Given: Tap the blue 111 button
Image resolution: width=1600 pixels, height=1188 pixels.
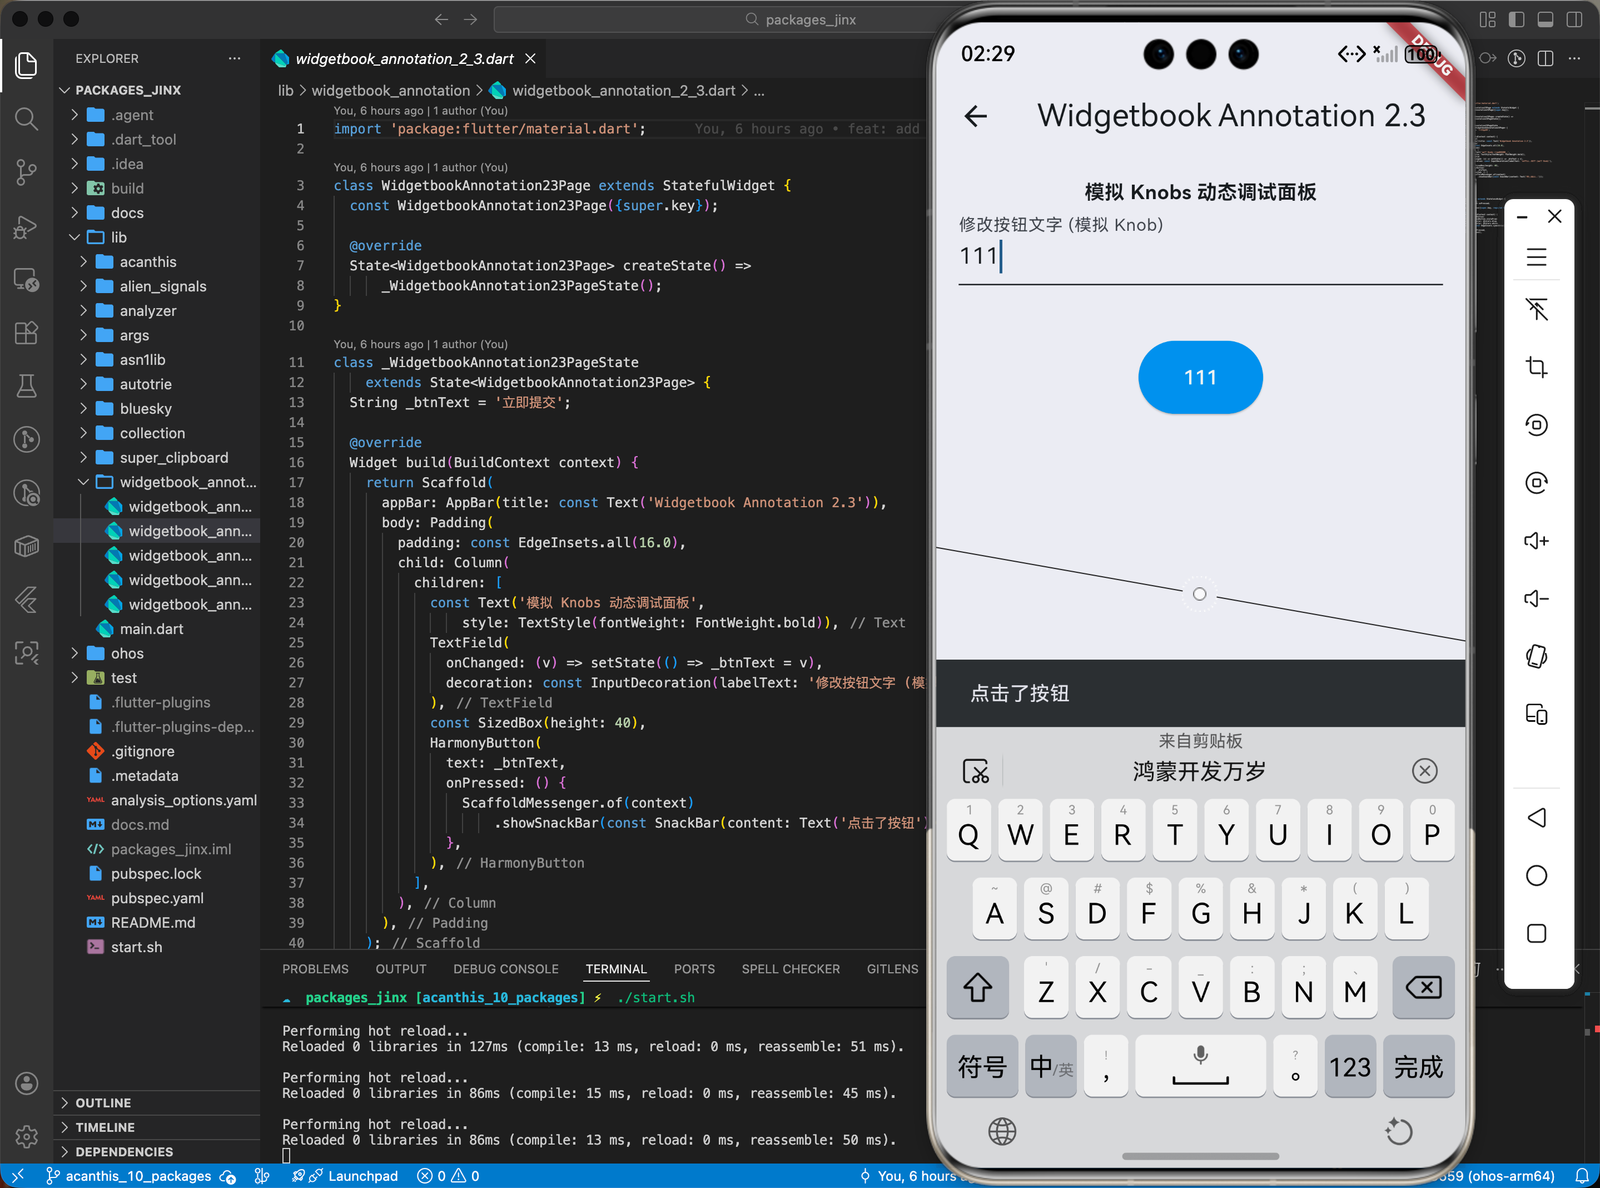Looking at the screenshot, I should pyautogui.click(x=1200, y=378).
